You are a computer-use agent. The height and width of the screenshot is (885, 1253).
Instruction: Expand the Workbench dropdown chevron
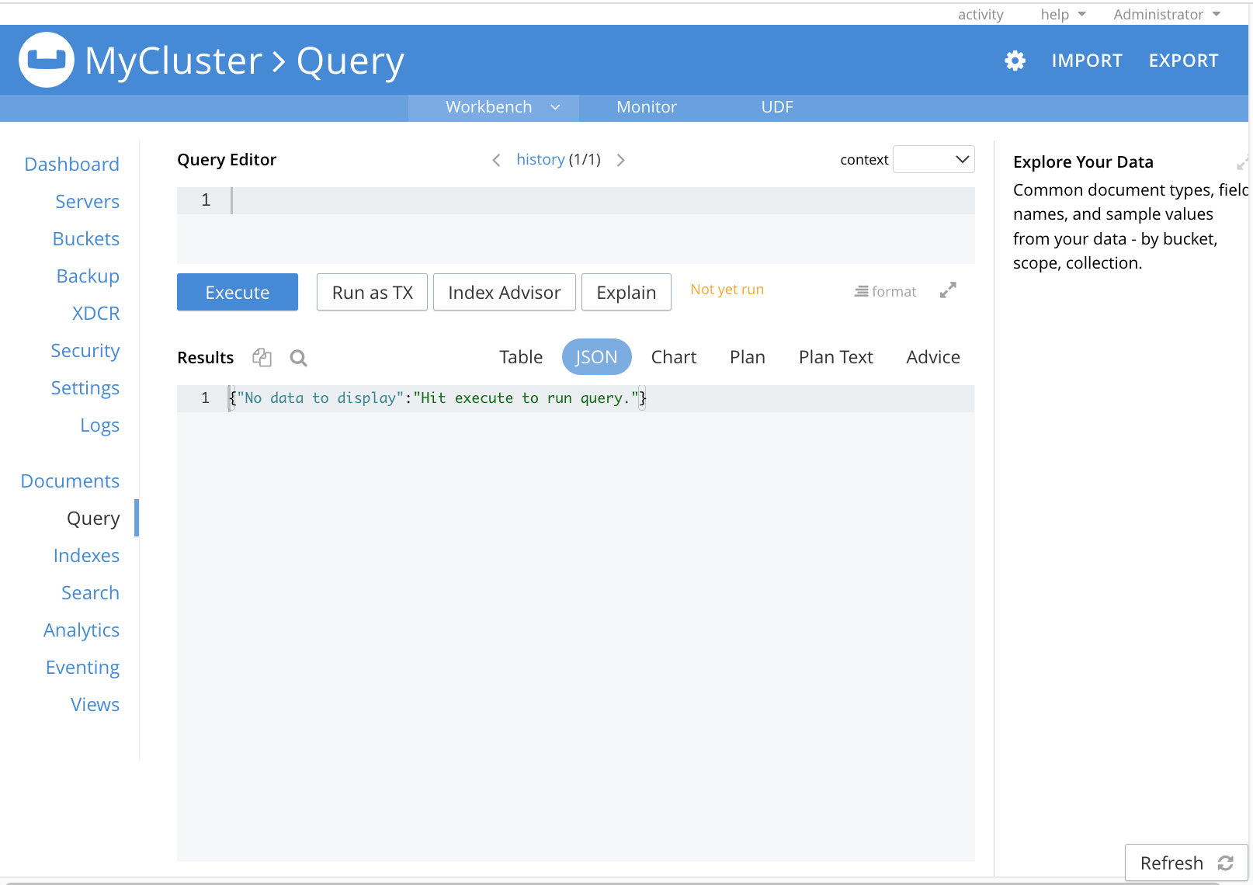(x=555, y=107)
